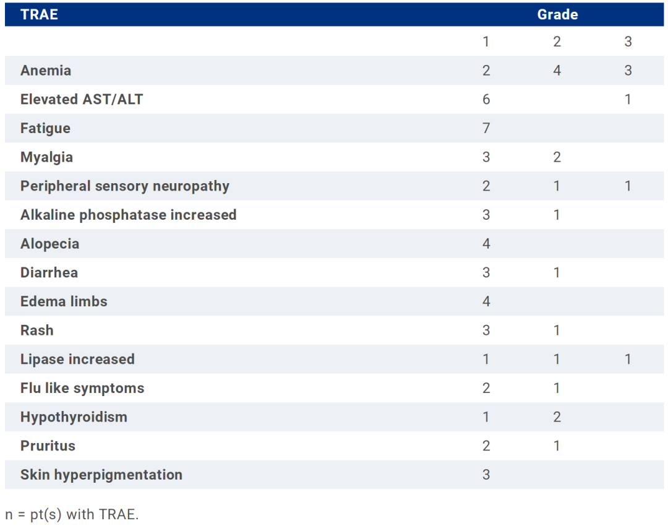Click the Anemia grade 2 value 4
The image size is (668, 531).
click(557, 71)
